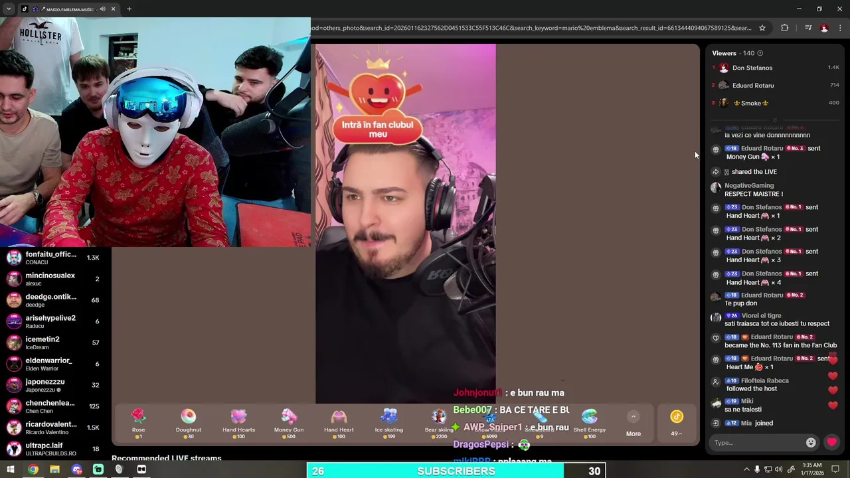The width and height of the screenshot is (850, 478).
Task: Open the Windows notification center
Action: 836,469
